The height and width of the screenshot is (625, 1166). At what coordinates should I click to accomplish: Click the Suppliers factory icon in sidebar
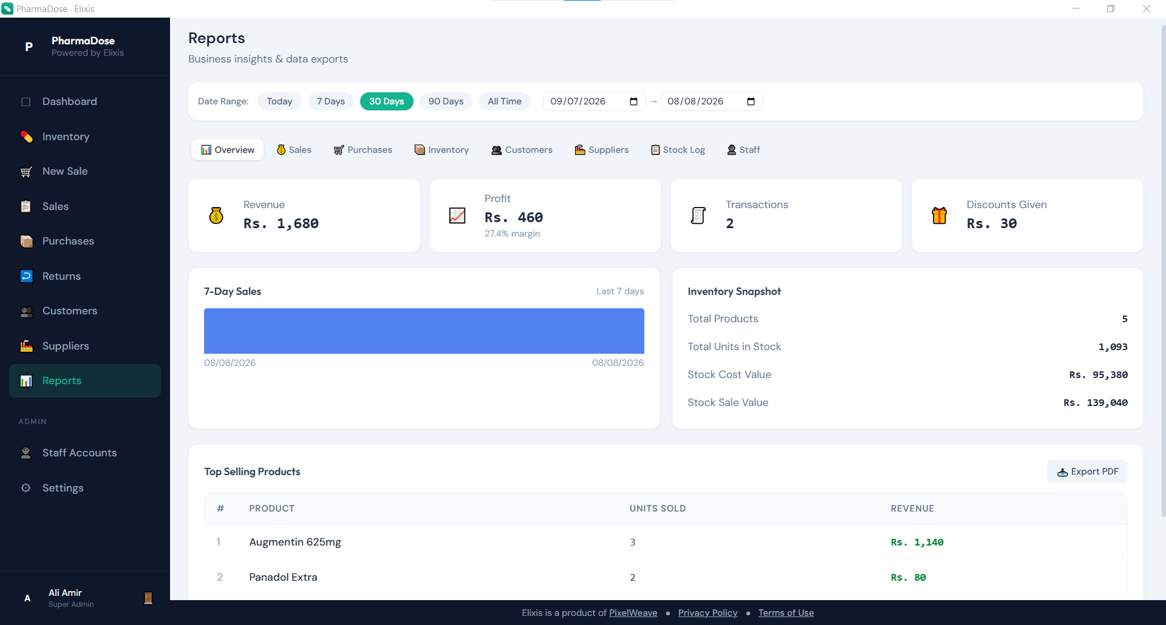[x=26, y=346]
